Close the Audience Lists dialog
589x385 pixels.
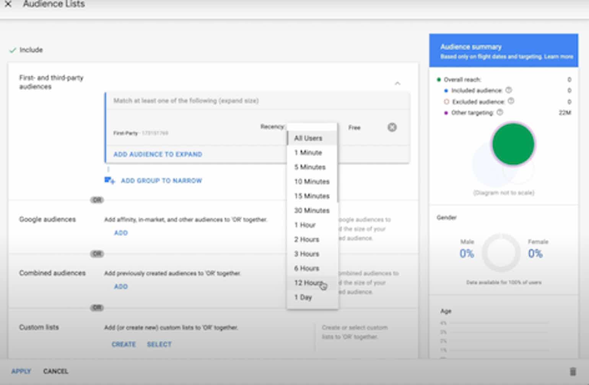point(8,4)
